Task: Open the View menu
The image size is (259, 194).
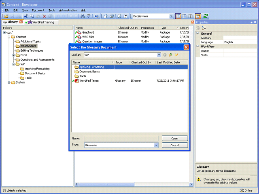Action: [x=25, y=11]
